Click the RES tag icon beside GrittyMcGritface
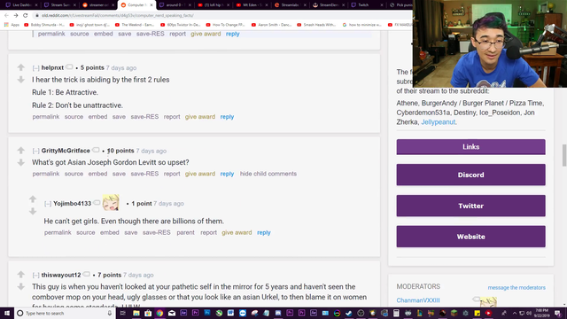 tap(96, 150)
